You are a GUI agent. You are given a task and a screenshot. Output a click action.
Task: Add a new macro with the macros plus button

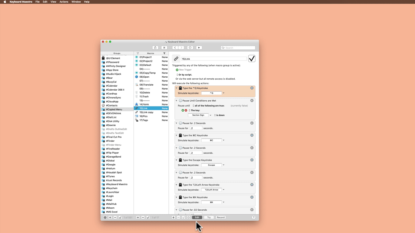point(138,217)
